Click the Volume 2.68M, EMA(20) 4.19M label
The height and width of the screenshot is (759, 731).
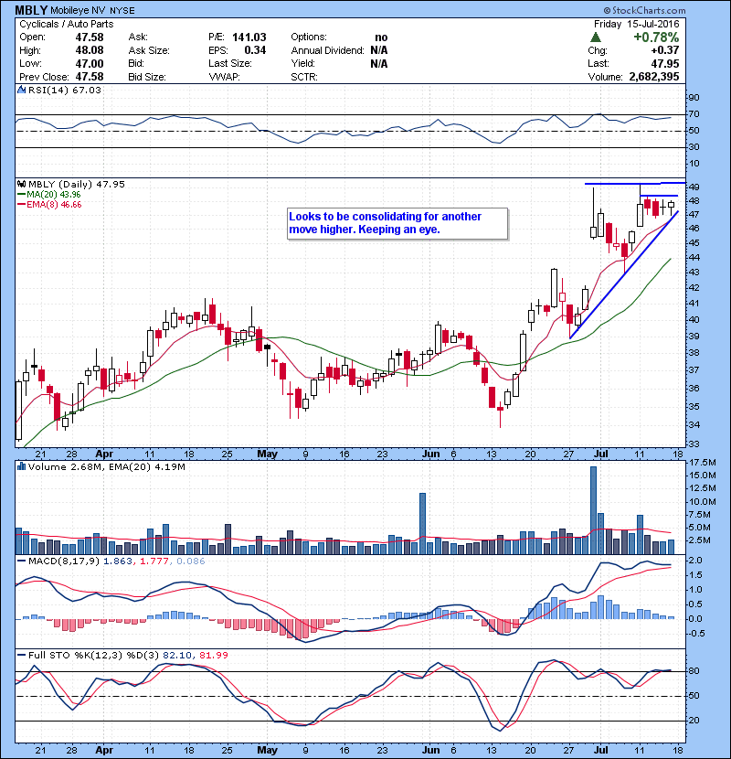coord(106,467)
